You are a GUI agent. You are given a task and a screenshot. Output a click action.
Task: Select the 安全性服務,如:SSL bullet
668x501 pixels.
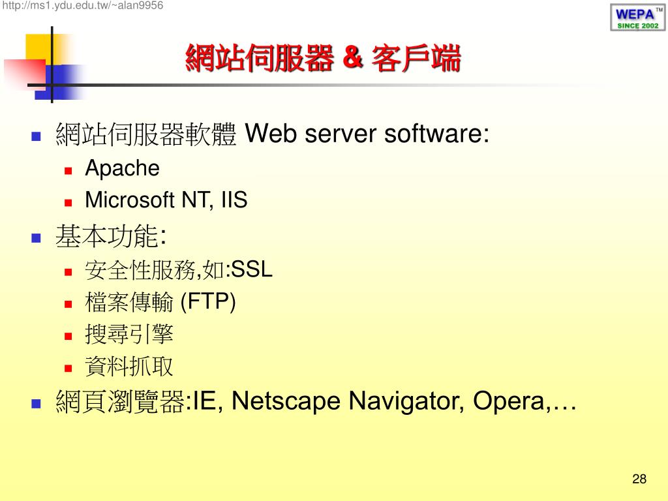[179, 269]
